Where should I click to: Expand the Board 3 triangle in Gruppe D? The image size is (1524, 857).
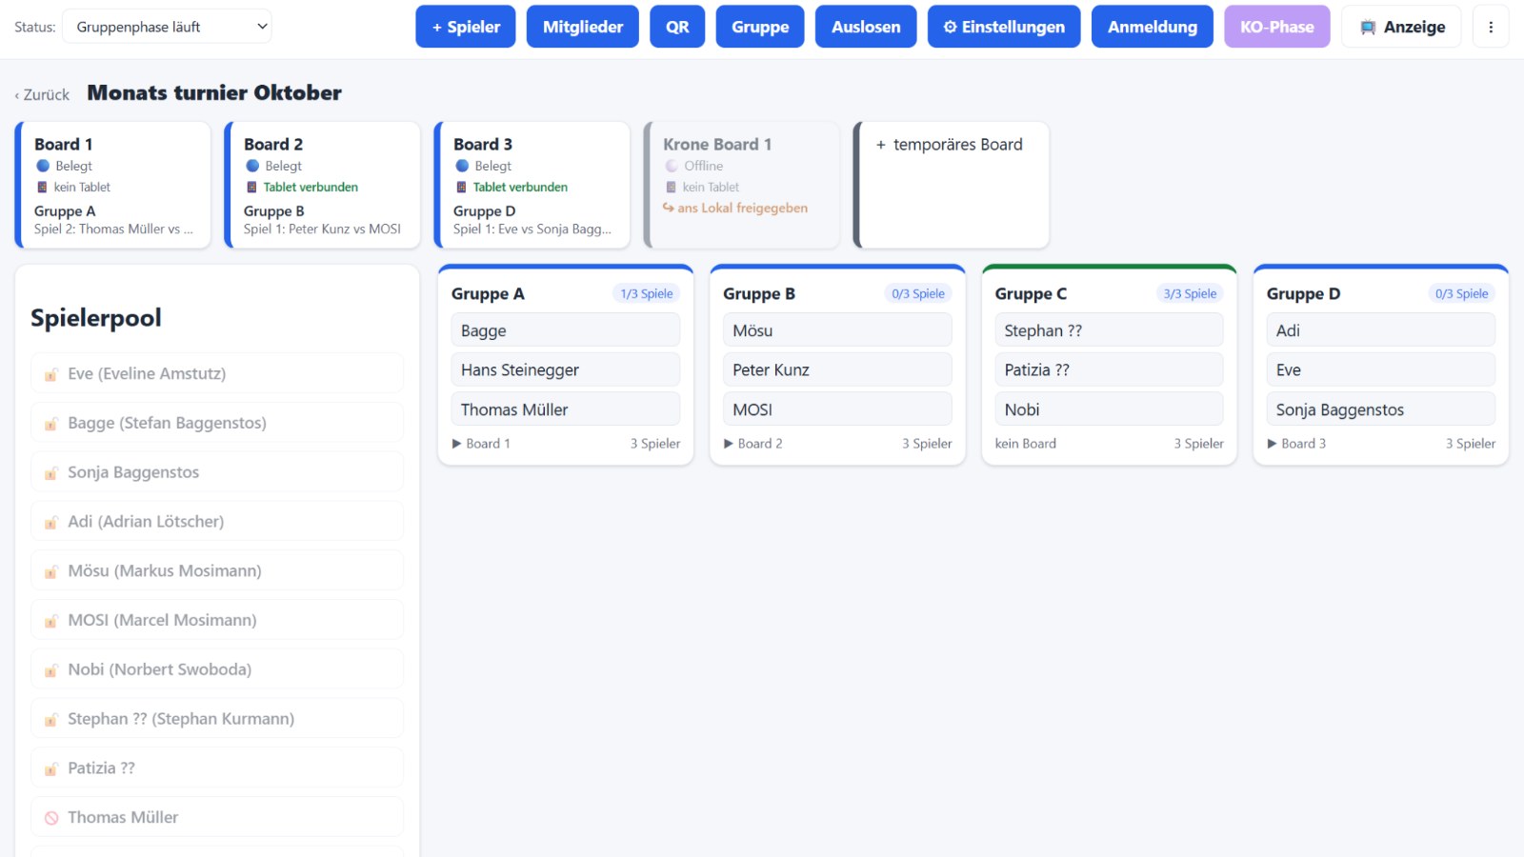pos(1273,444)
